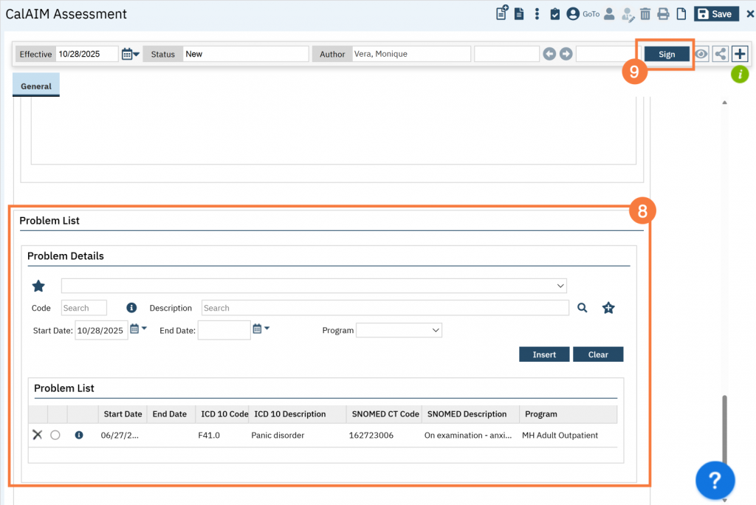The image size is (756, 505).
Task: Click the clipboard checkmark icon
Action: [555, 14]
